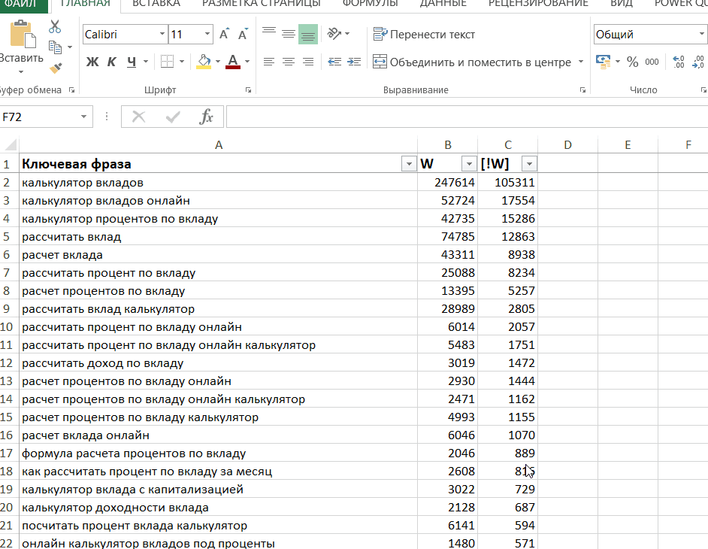Click the Paste (Вставить) clipboard icon
Screen dimensions: 708x549
point(23,34)
